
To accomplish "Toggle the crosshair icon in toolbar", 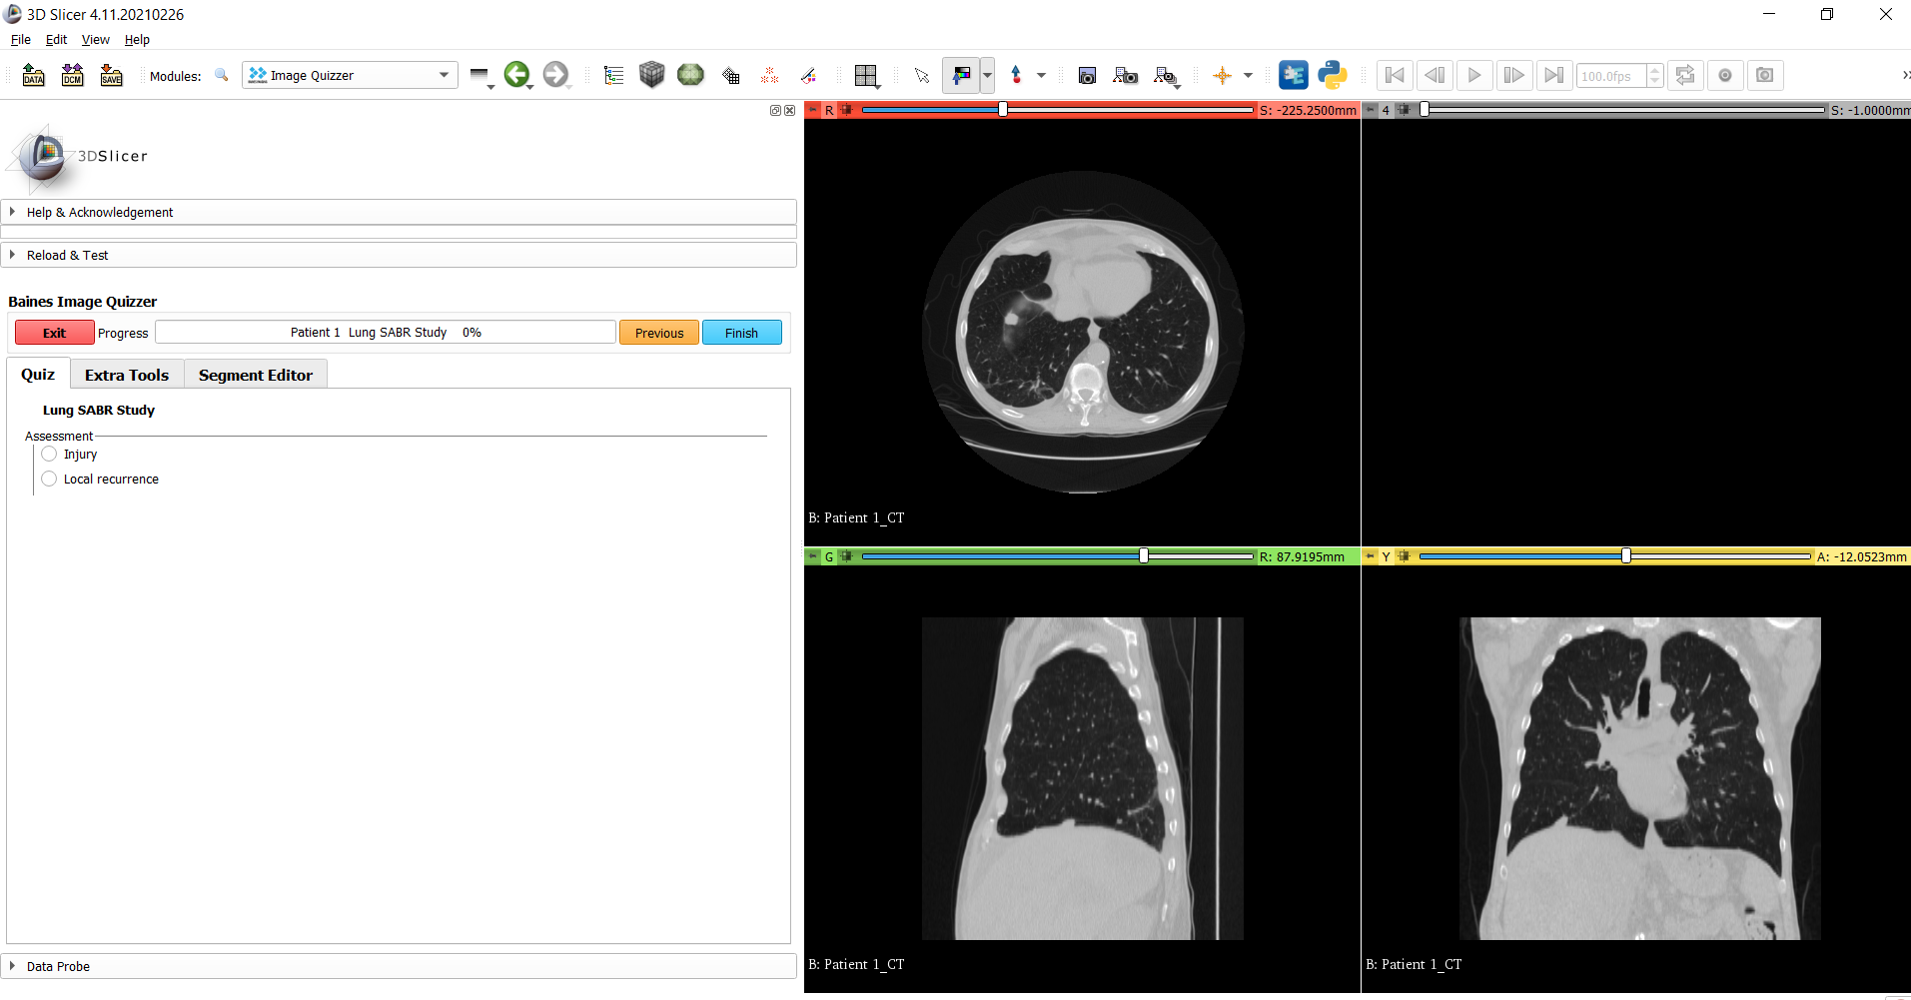I will (x=1222, y=75).
